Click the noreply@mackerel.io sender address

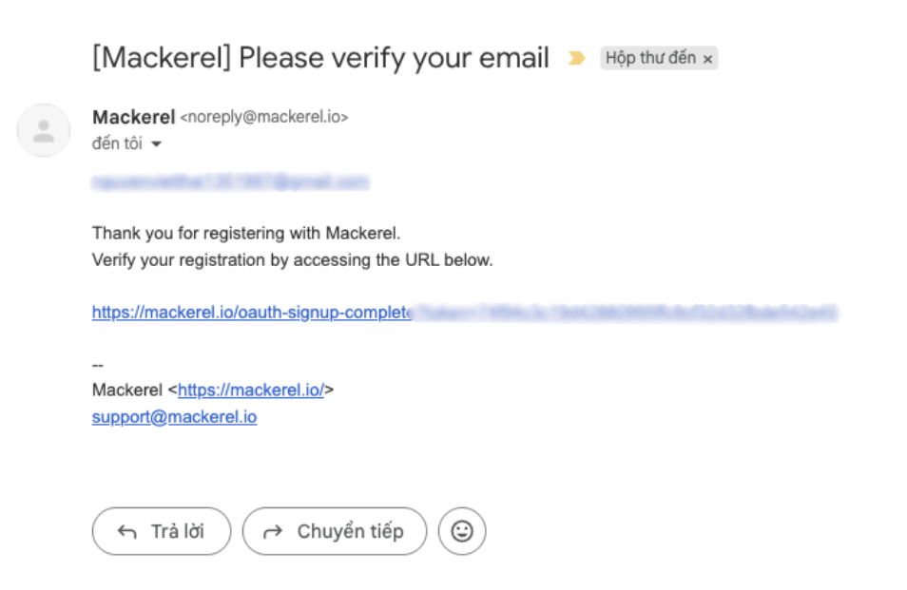point(264,118)
